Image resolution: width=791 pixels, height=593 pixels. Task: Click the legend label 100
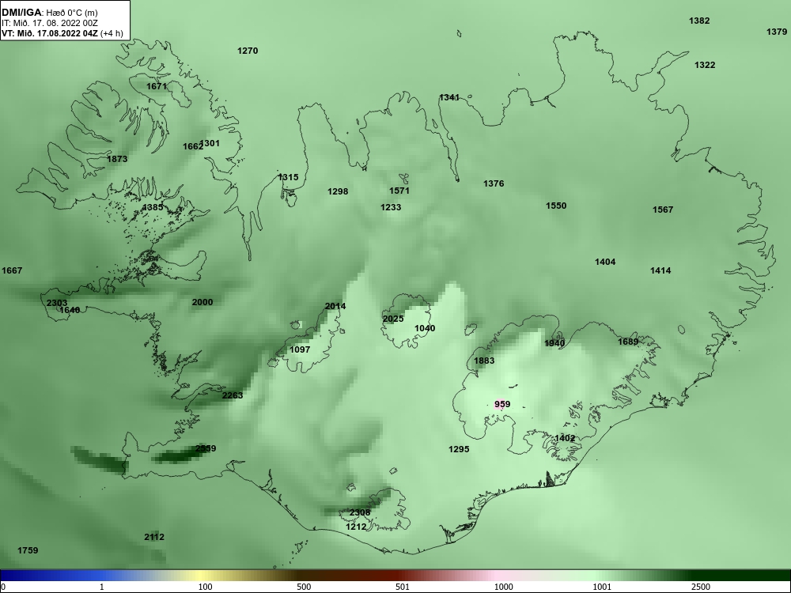[205, 587]
